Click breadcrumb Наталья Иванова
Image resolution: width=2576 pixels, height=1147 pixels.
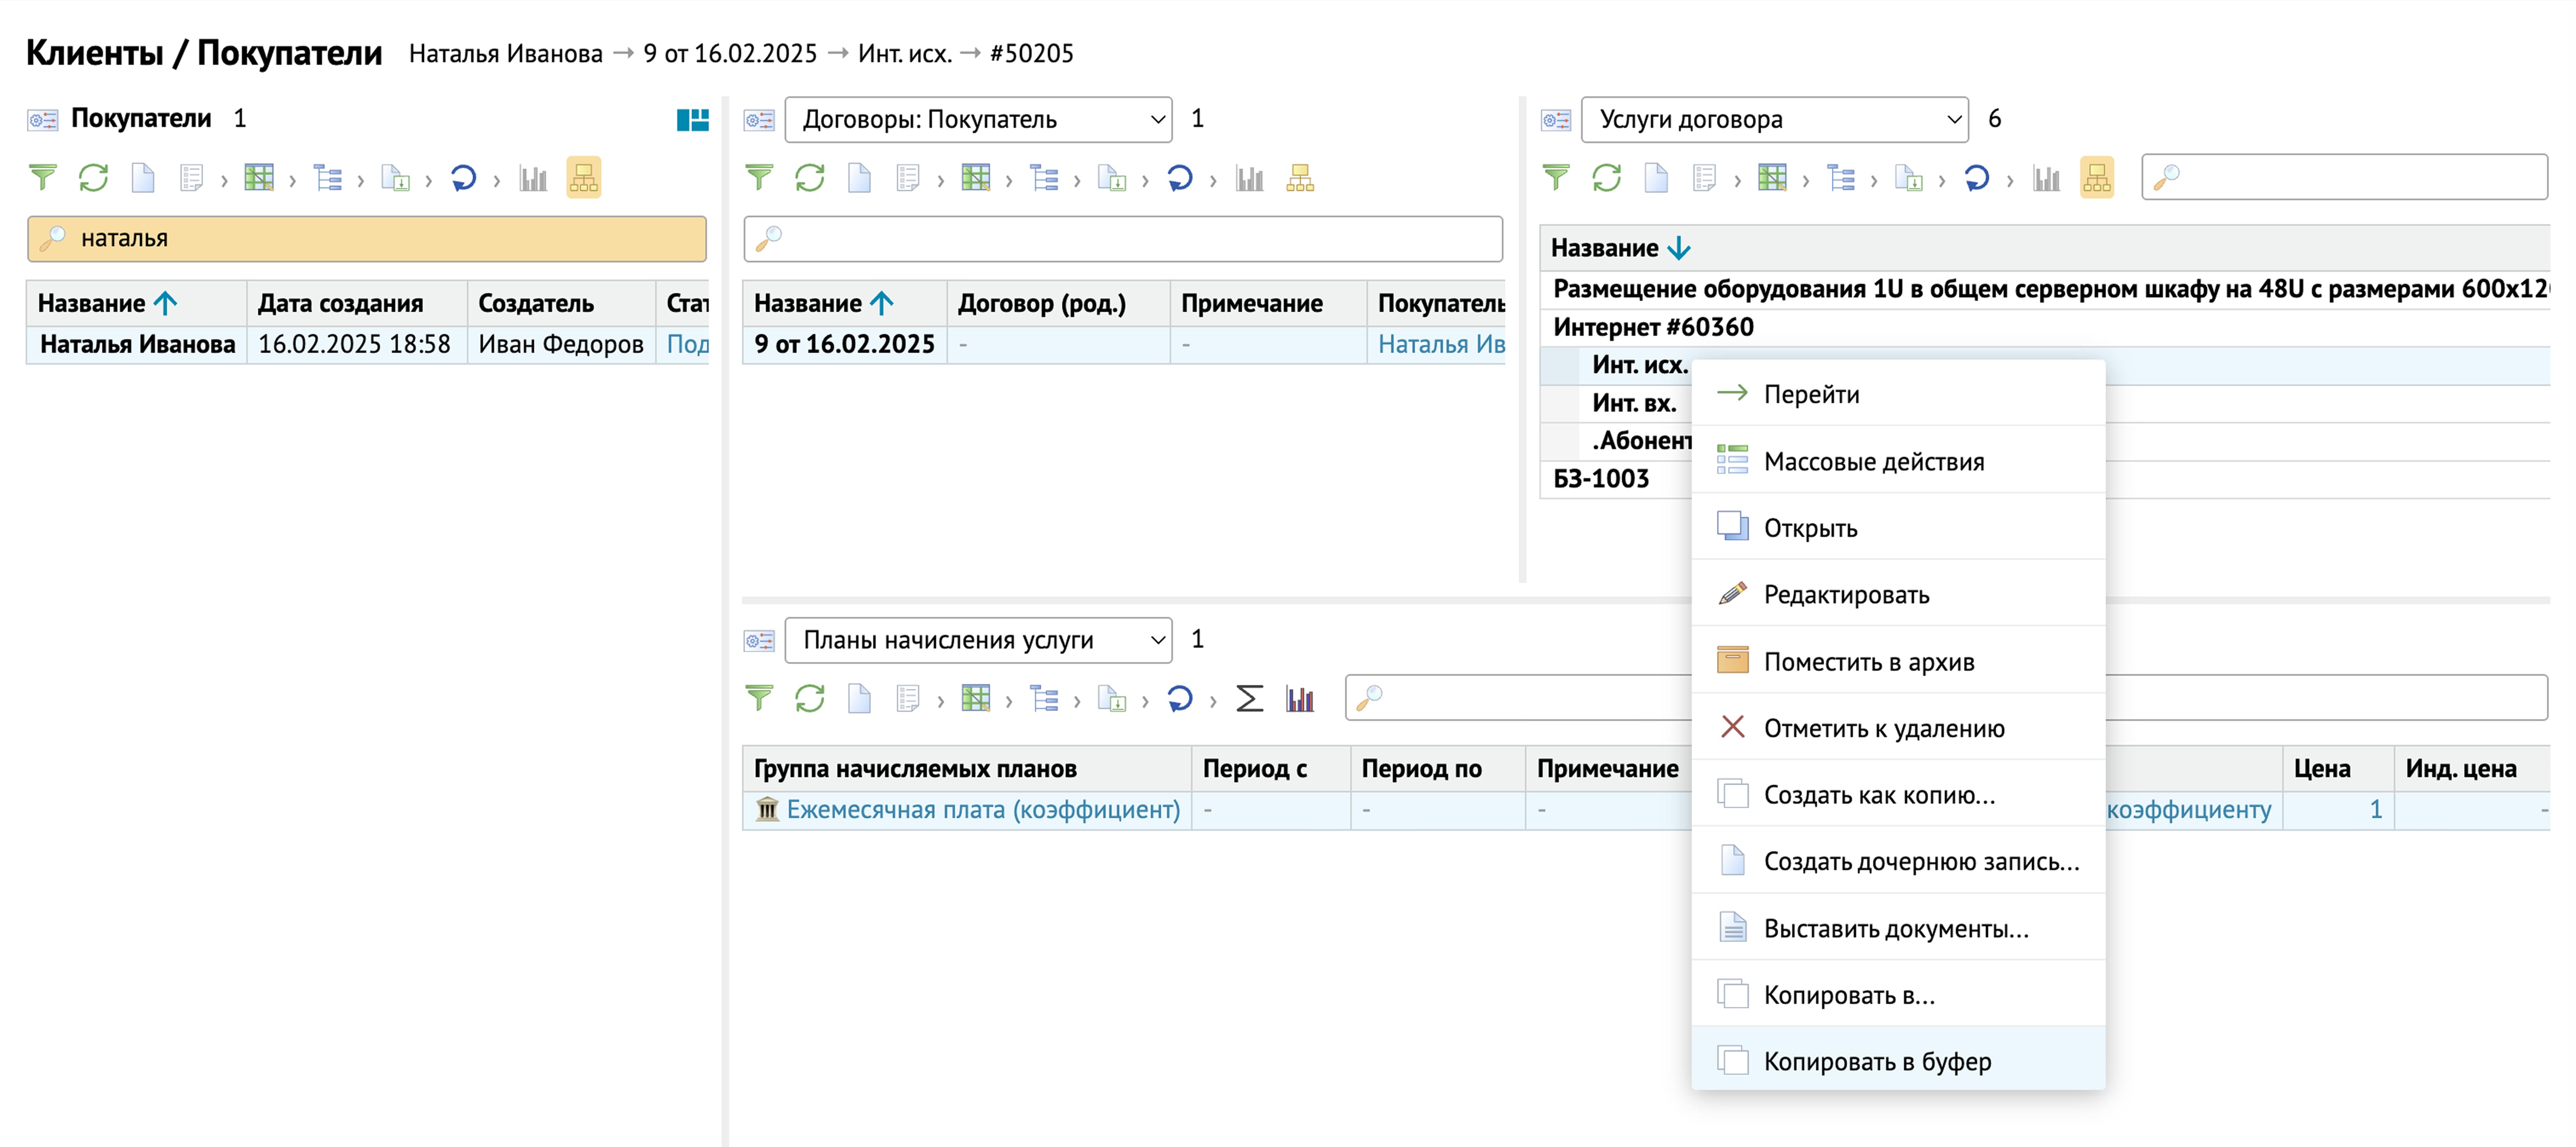point(506,54)
